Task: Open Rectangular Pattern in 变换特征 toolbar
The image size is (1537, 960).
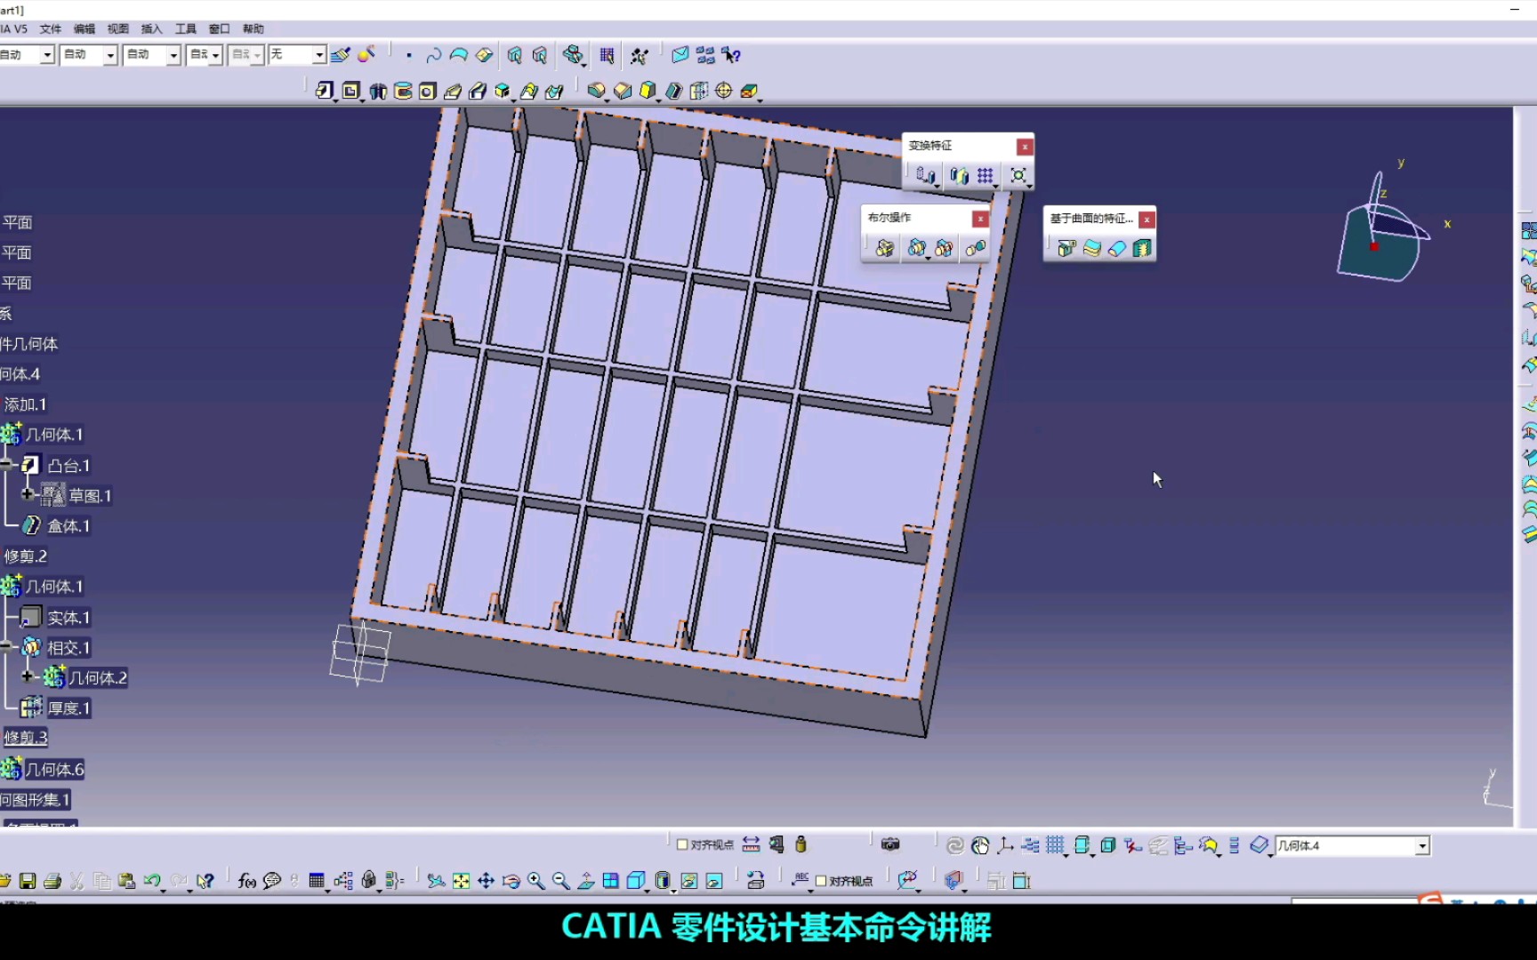Action: pyautogui.click(x=985, y=176)
